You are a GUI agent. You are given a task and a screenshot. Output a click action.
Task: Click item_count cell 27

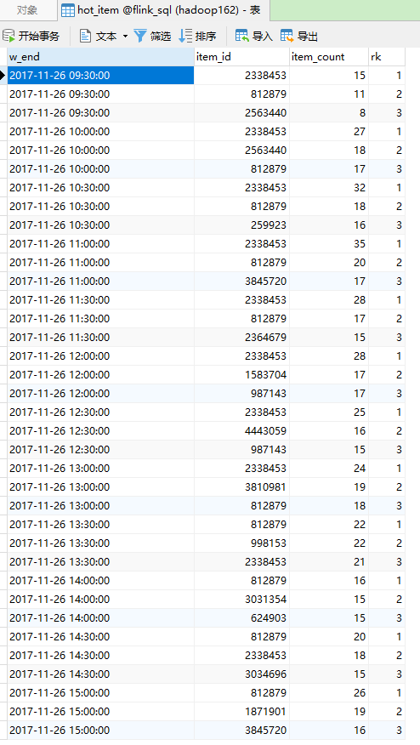[329, 132]
